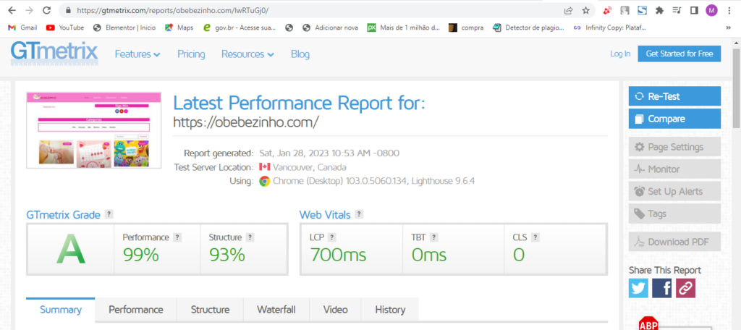Image resolution: width=741 pixels, height=330 pixels.
Task: Expand the Resources dropdown menu
Action: [x=247, y=54]
